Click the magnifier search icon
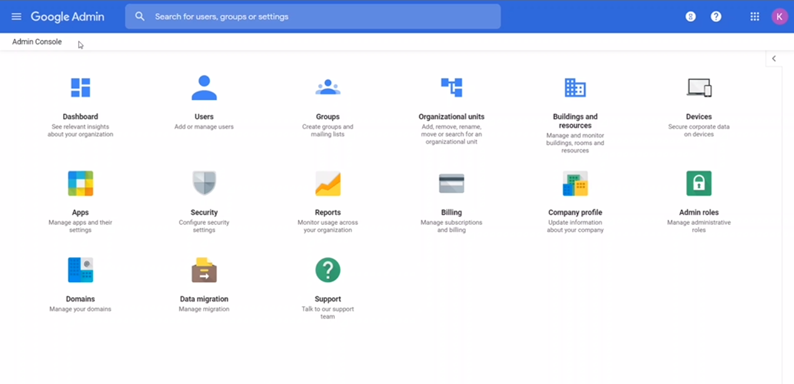 pos(140,17)
